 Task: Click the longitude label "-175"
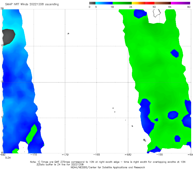pyautogui.click(x=34, y=155)
